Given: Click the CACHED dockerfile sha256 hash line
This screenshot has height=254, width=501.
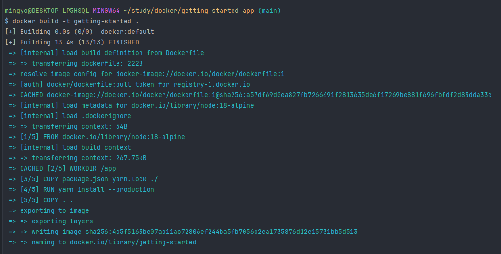Looking at the screenshot, I should [x=250, y=95].
